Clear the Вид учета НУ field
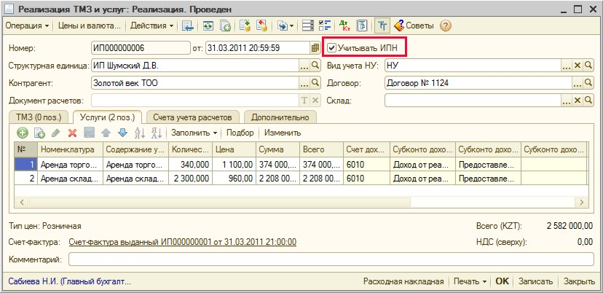The image size is (603, 293). (x=578, y=65)
